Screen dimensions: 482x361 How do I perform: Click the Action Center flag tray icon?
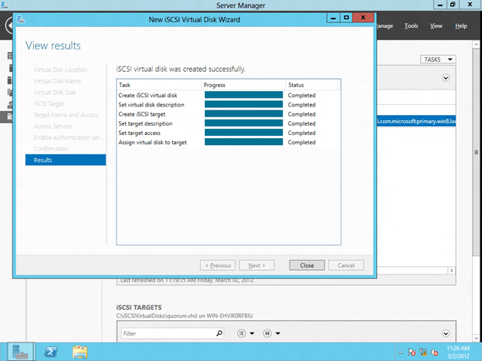pyautogui.click(x=413, y=353)
